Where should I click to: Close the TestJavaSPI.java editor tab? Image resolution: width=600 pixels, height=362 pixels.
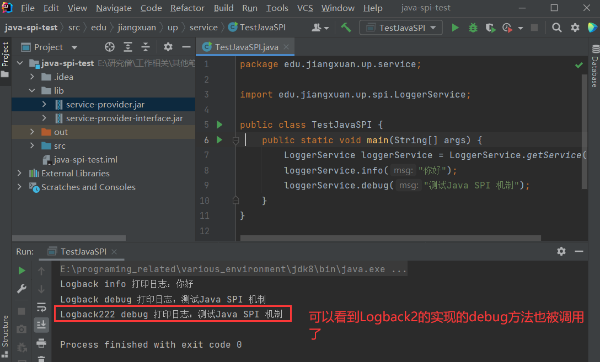[x=286, y=47]
